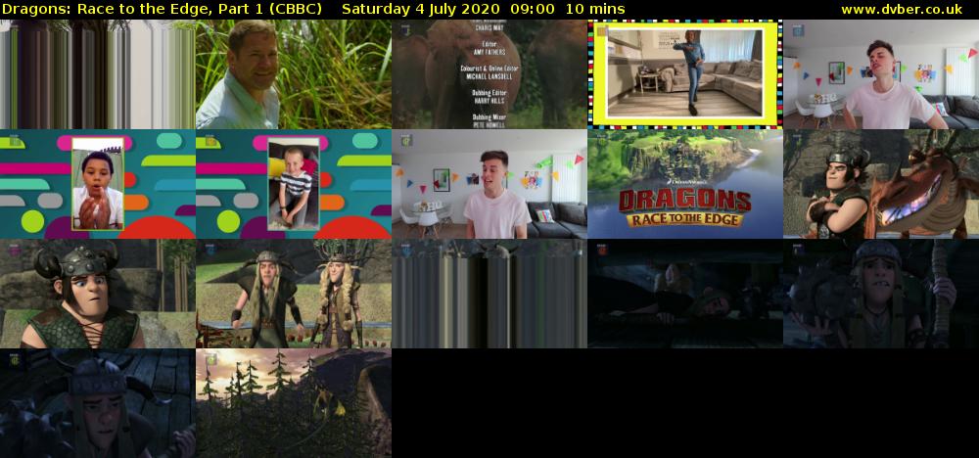Viewport: 979px width, 458px height.
Task: Open the thumbnail of the boy in a striped shirt sitting
Action: pos(294,184)
